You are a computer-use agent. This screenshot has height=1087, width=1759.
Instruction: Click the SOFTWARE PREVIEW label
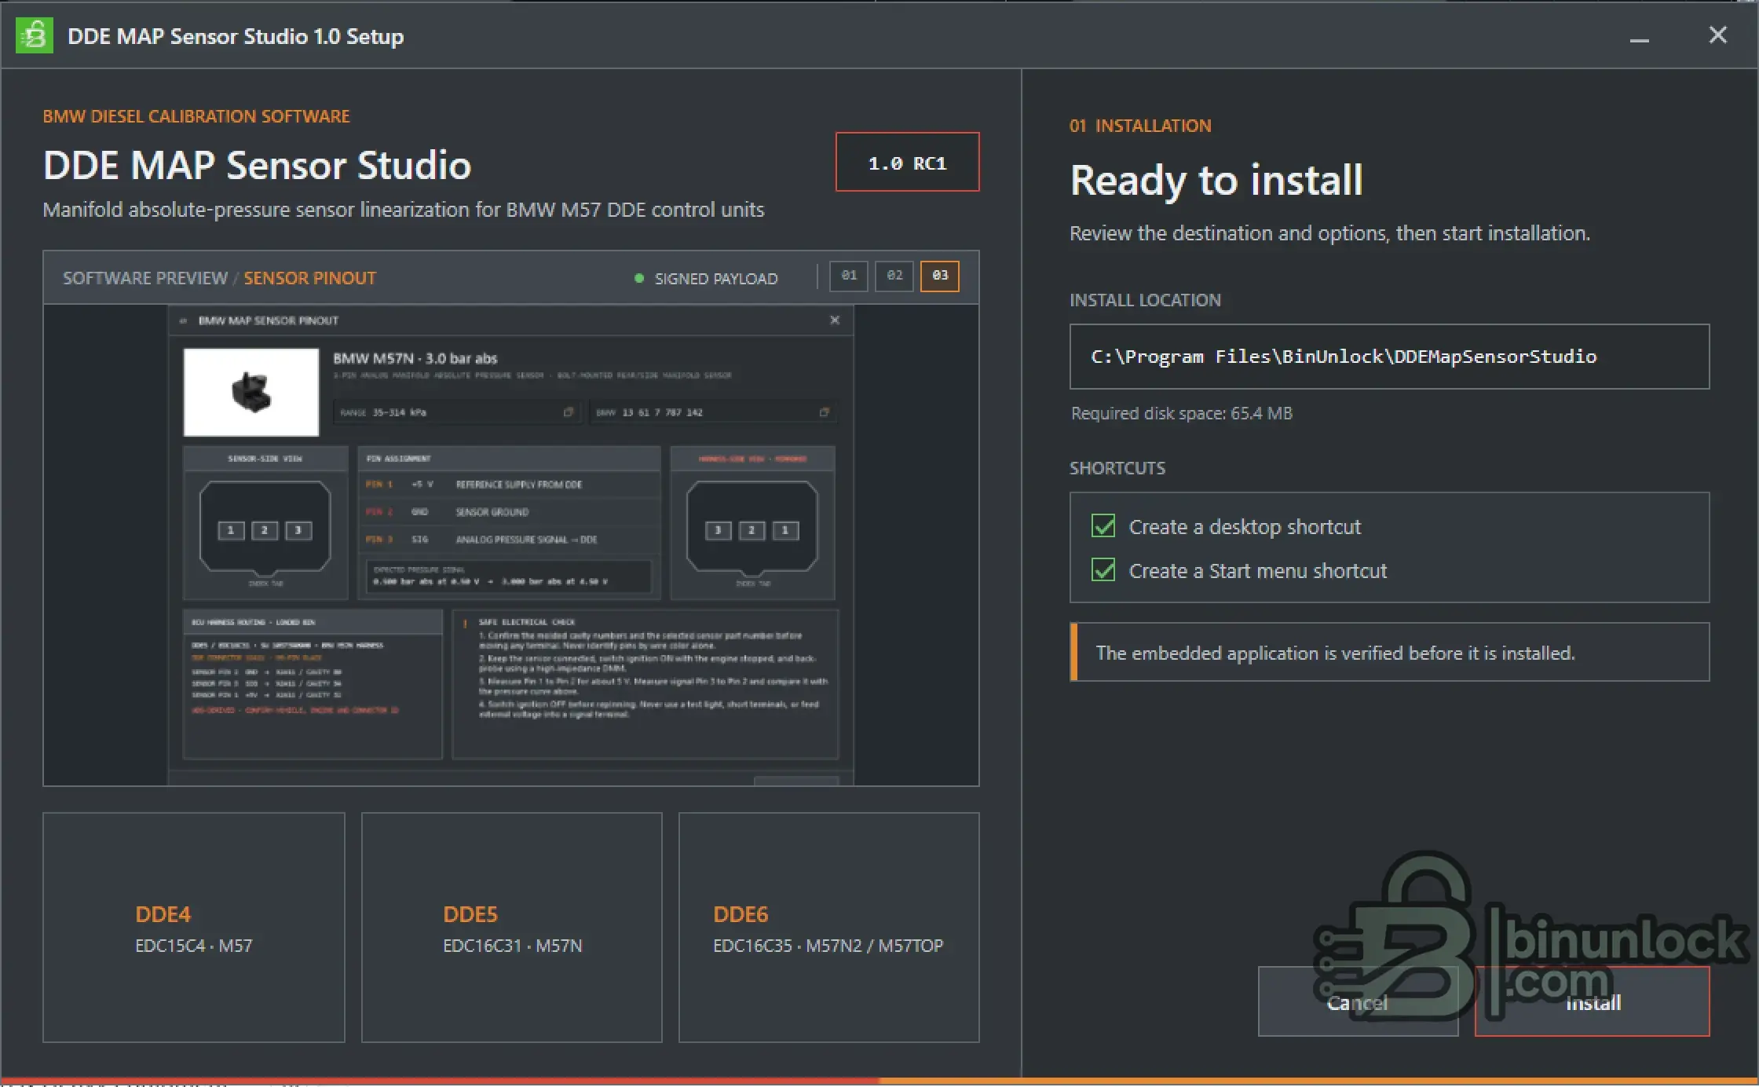pos(145,278)
